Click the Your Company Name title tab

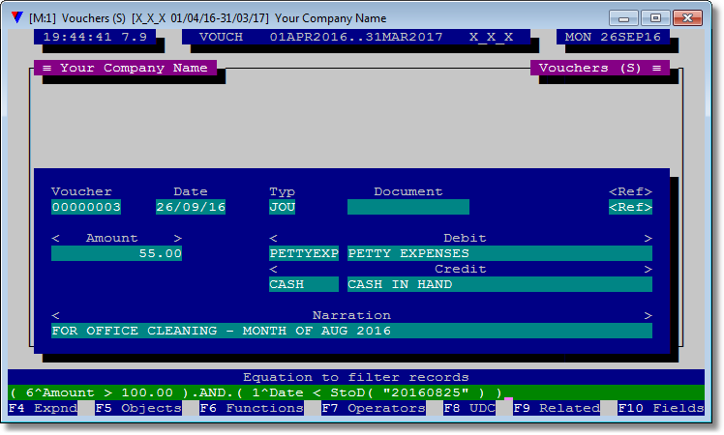125,68
